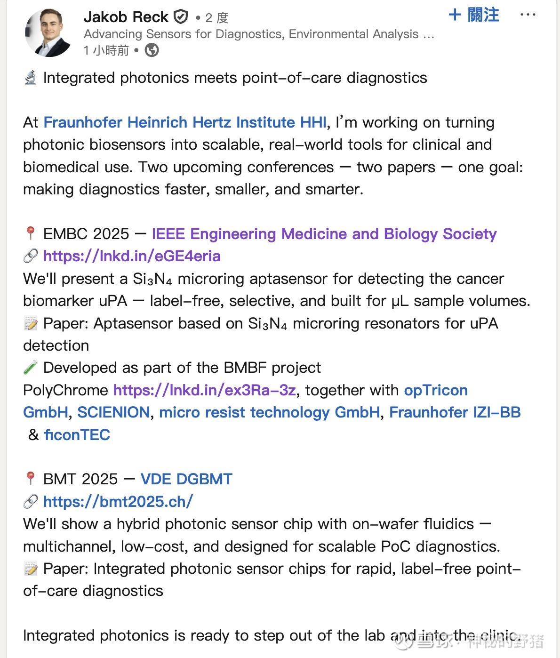This screenshot has height=658, width=560.
Task: Follow Jakob Reck with the 關注 button
Action: pyautogui.click(x=474, y=15)
